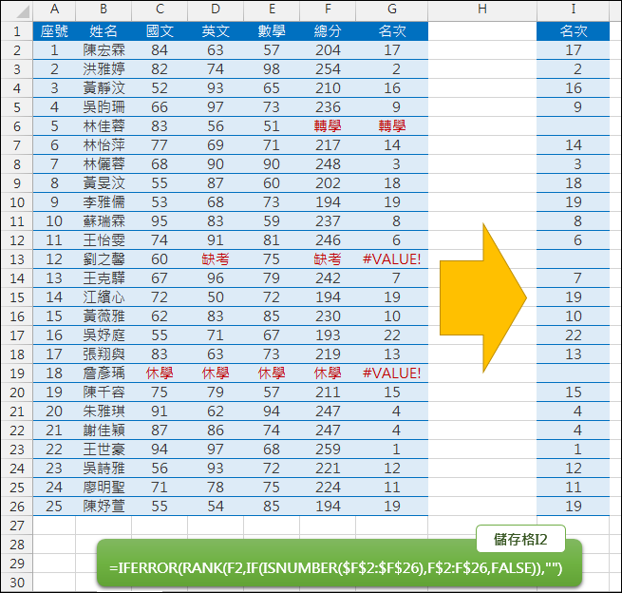Select the name cell 朱雅琪
The image size is (622, 593).
[104, 411]
